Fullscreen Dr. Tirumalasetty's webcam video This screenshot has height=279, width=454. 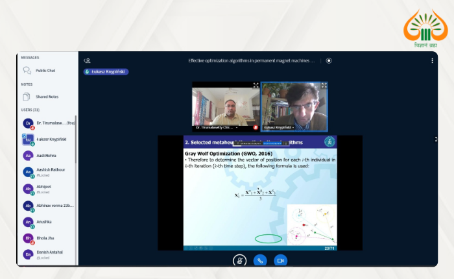tap(256, 85)
